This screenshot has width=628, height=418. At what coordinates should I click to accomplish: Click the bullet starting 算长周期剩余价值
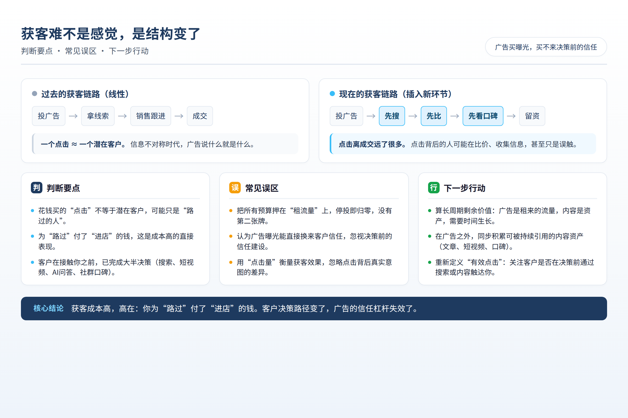tap(513, 216)
